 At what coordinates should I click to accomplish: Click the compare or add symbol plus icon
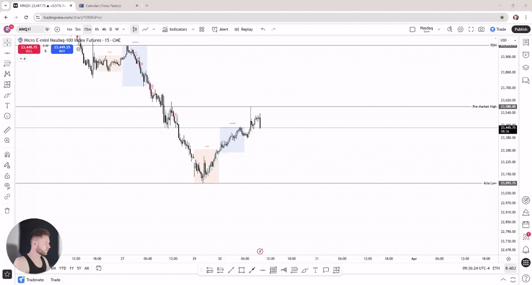point(57,30)
